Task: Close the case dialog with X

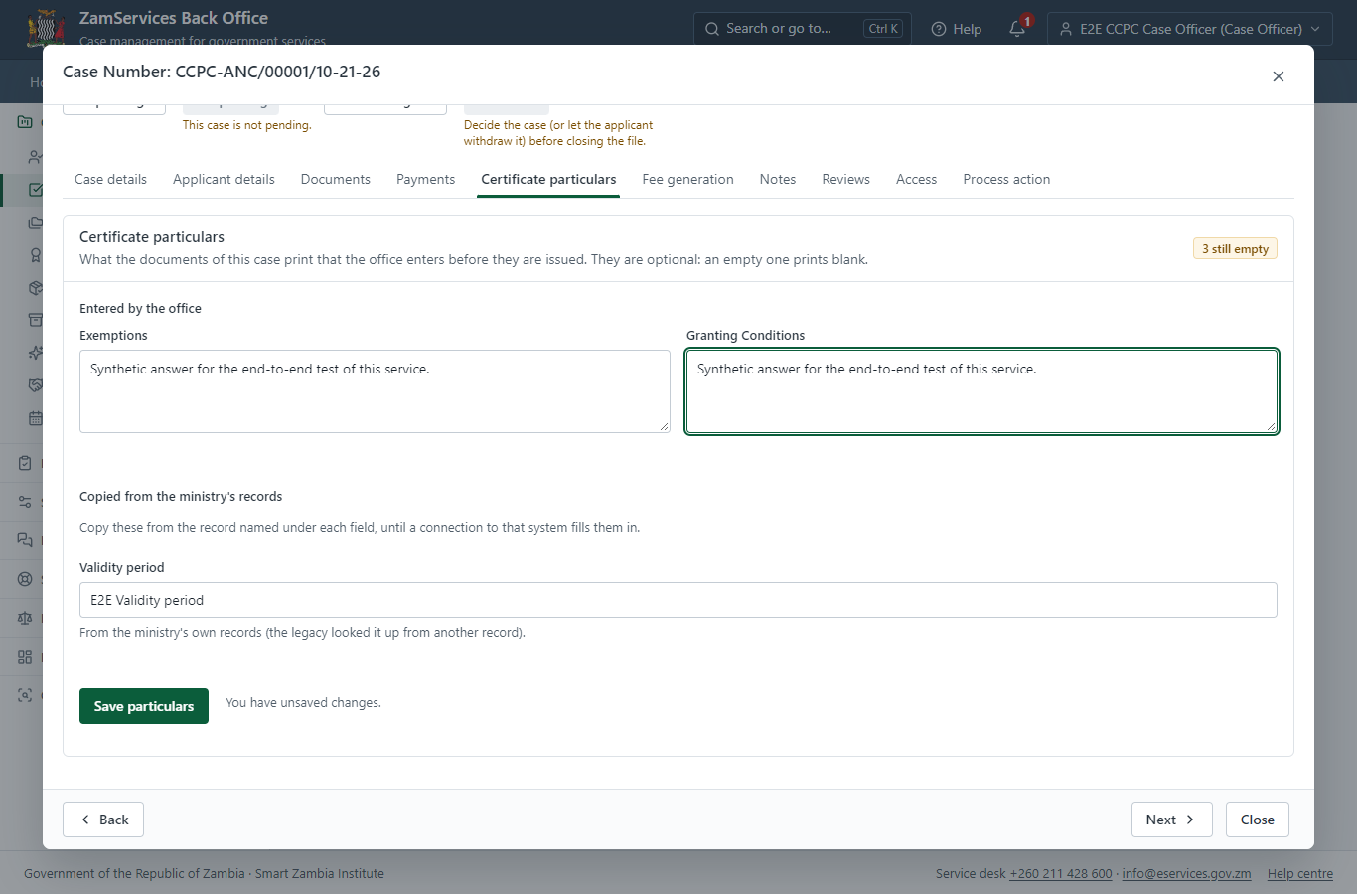Action: coord(1279,76)
